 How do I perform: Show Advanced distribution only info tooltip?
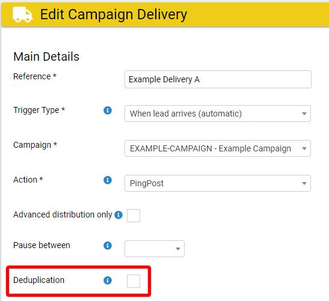(x=118, y=215)
